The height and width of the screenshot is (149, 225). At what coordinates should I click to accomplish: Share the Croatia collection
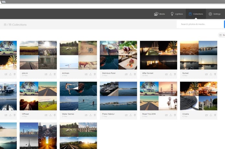pos(206,115)
